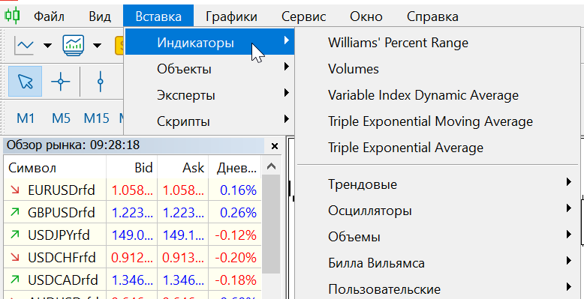Click the Market Watch scrollbar up arrow
584x299 pixels.
point(271,166)
